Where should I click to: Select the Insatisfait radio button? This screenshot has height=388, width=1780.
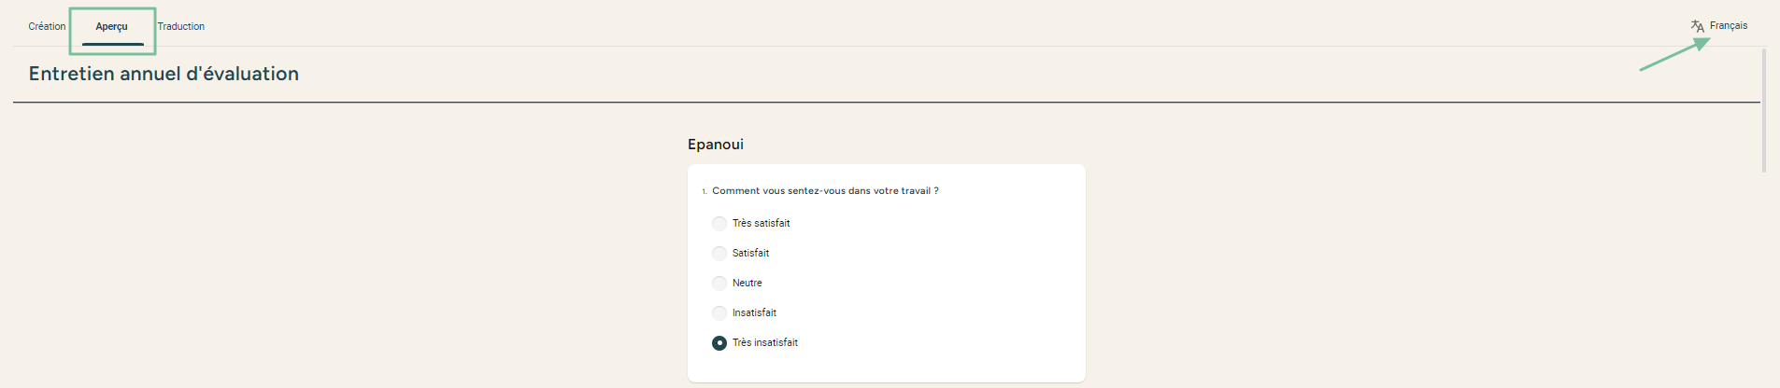click(x=719, y=313)
